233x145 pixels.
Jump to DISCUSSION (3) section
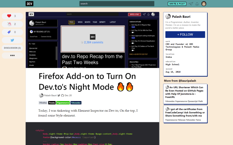[12, 48]
